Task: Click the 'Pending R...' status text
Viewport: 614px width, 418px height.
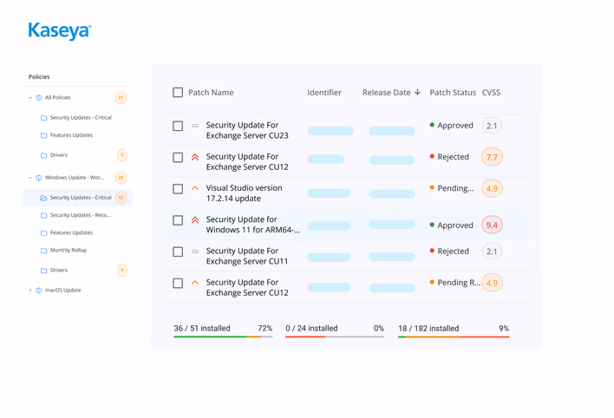Action: coord(459,283)
